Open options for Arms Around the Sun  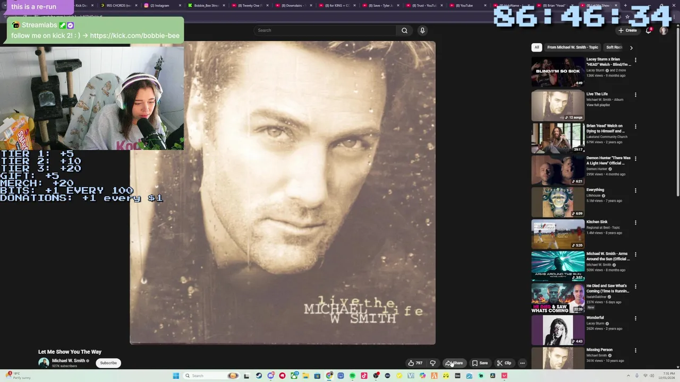point(635,255)
